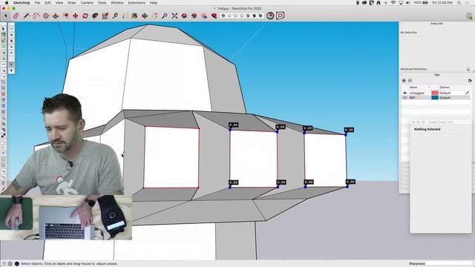Choose the Pan hand tool
The width and height of the screenshot is (475, 267).
click(155, 16)
